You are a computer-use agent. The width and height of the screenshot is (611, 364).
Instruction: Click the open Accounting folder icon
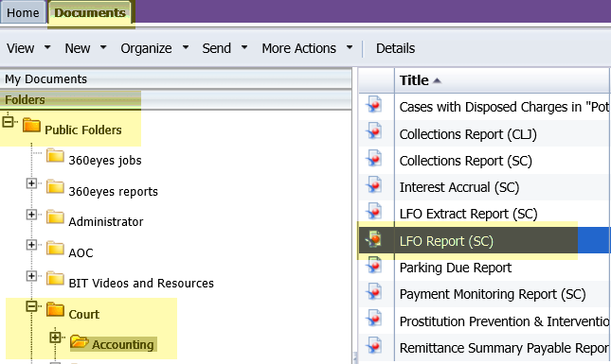click(x=80, y=341)
